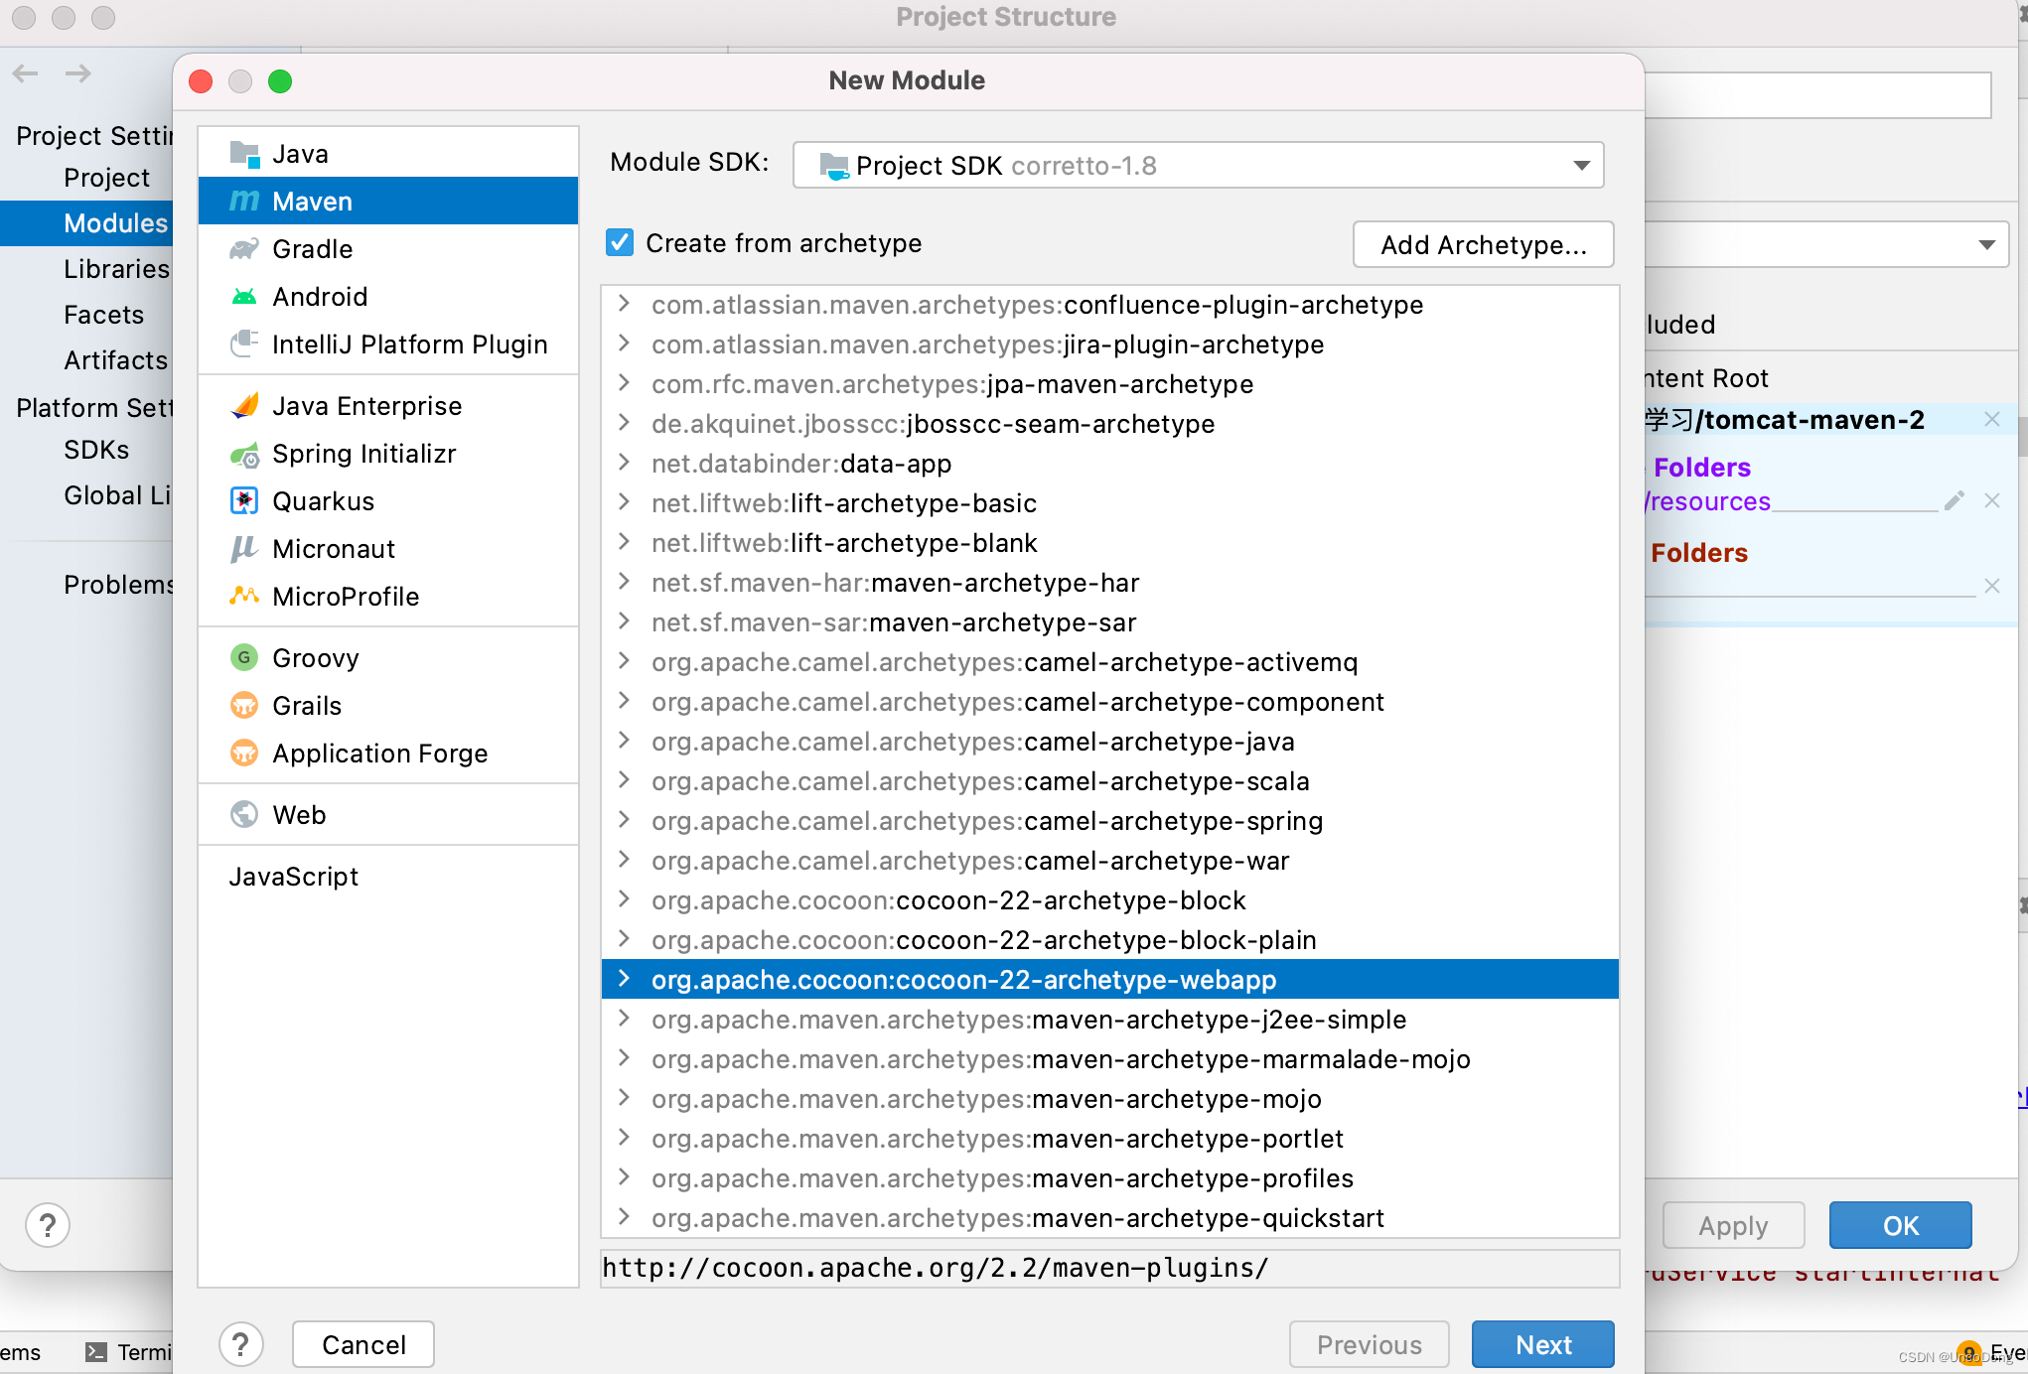Select Gradle module type
Screen dimensions: 2028x1374
click(x=388, y=249)
